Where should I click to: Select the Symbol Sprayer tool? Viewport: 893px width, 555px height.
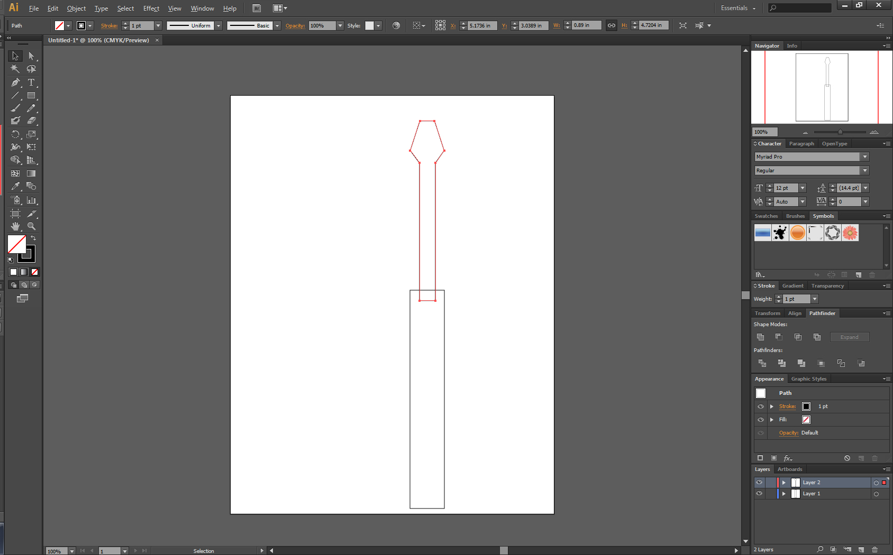coord(15,200)
